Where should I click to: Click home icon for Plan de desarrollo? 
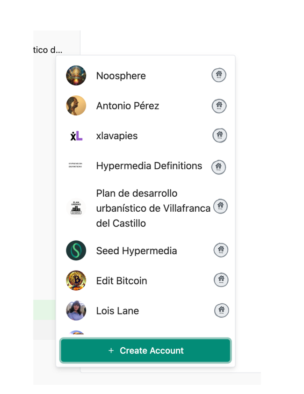(x=220, y=206)
